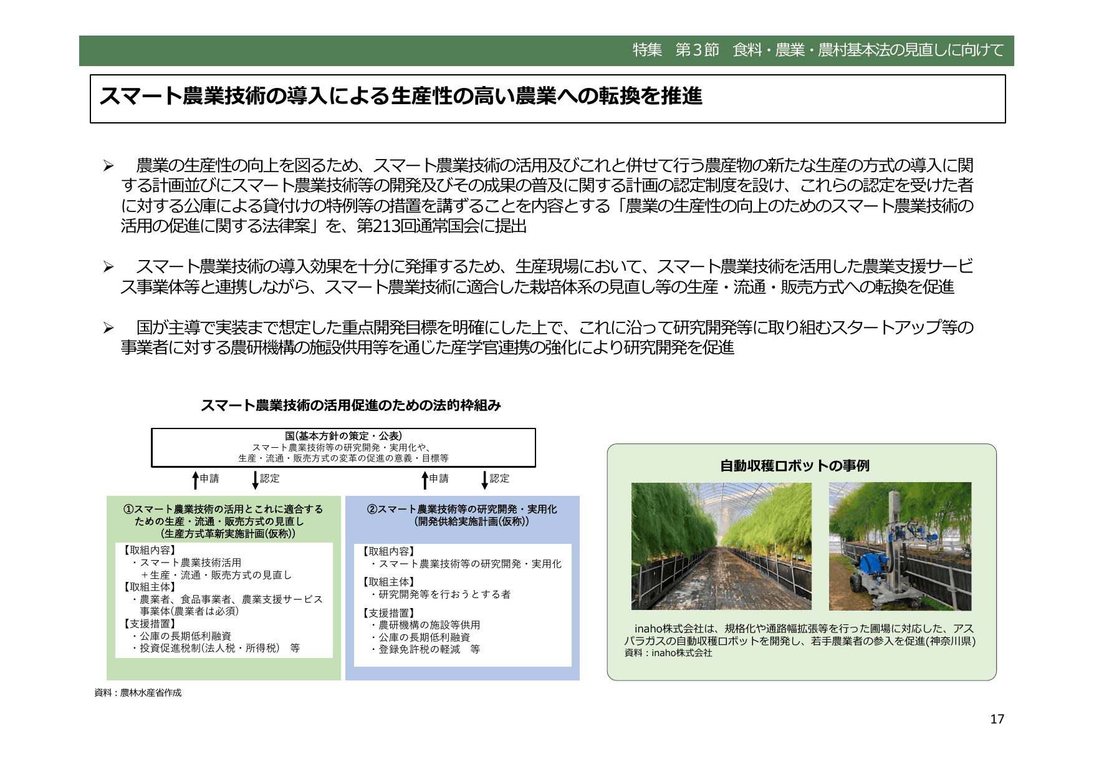Click the 認定 arrow above the right plan box
Screen dimensions: 1094x774
pyautogui.click(x=485, y=479)
